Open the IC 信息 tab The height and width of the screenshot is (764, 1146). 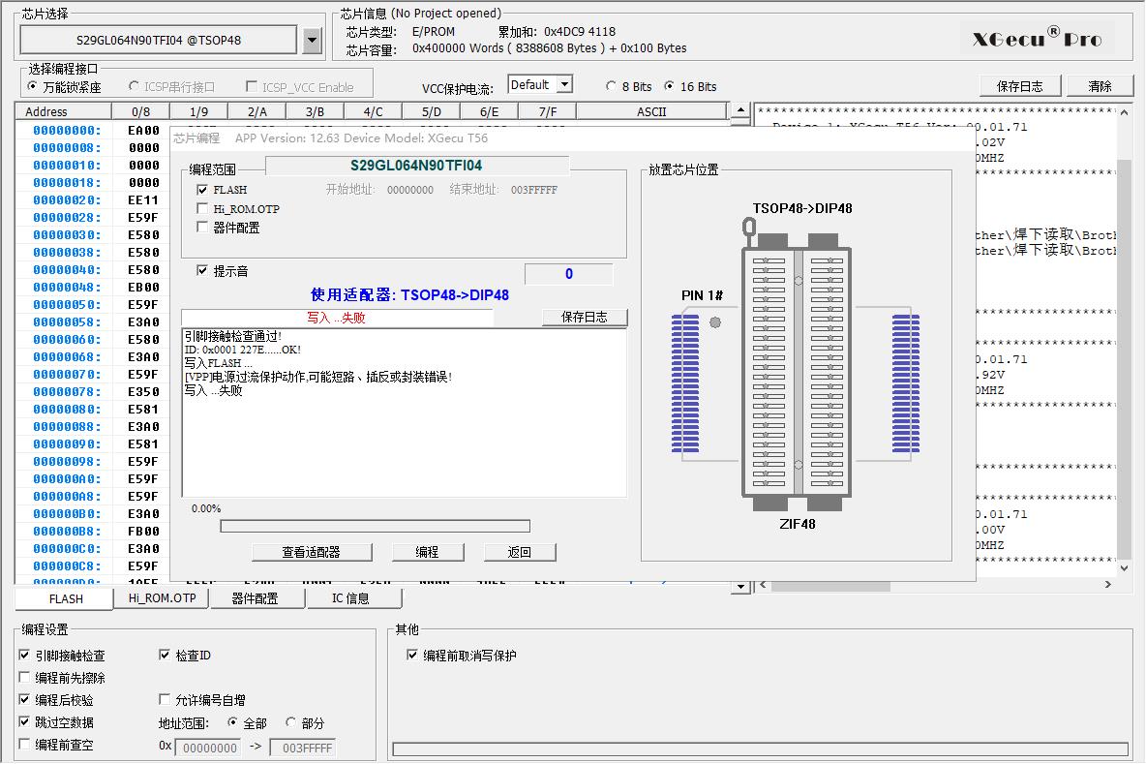click(350, 598)
